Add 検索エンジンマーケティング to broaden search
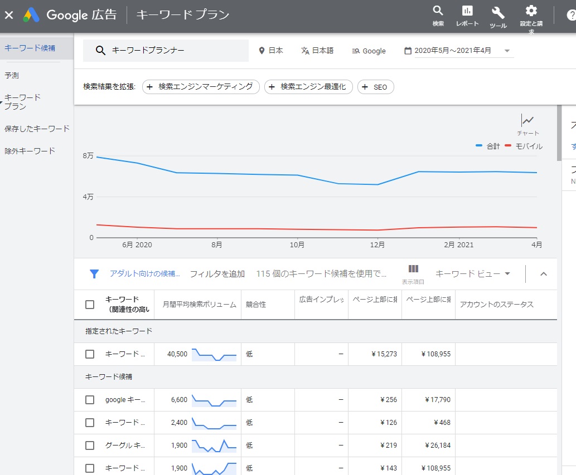The width and height of the screenshot is (576, 475). (201, 87)
